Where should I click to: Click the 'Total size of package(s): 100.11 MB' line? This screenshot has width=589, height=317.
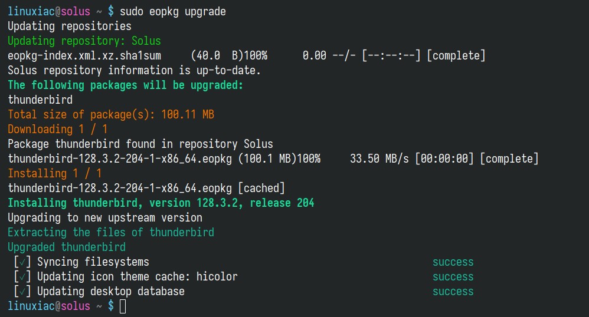111,114
